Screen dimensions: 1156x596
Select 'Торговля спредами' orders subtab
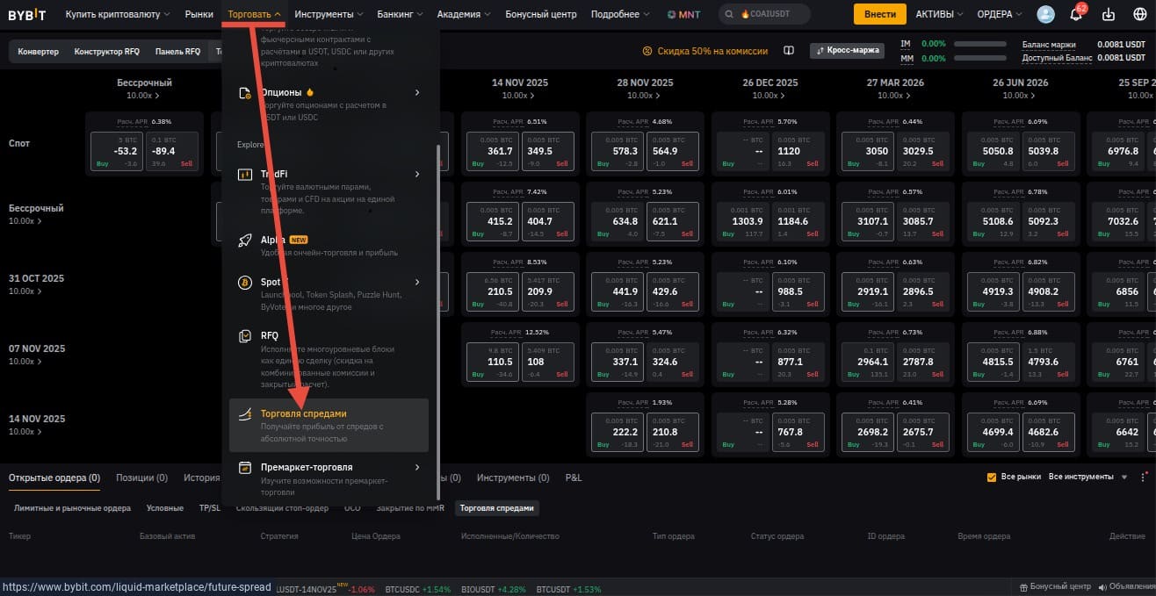click(x=496, y=508)
